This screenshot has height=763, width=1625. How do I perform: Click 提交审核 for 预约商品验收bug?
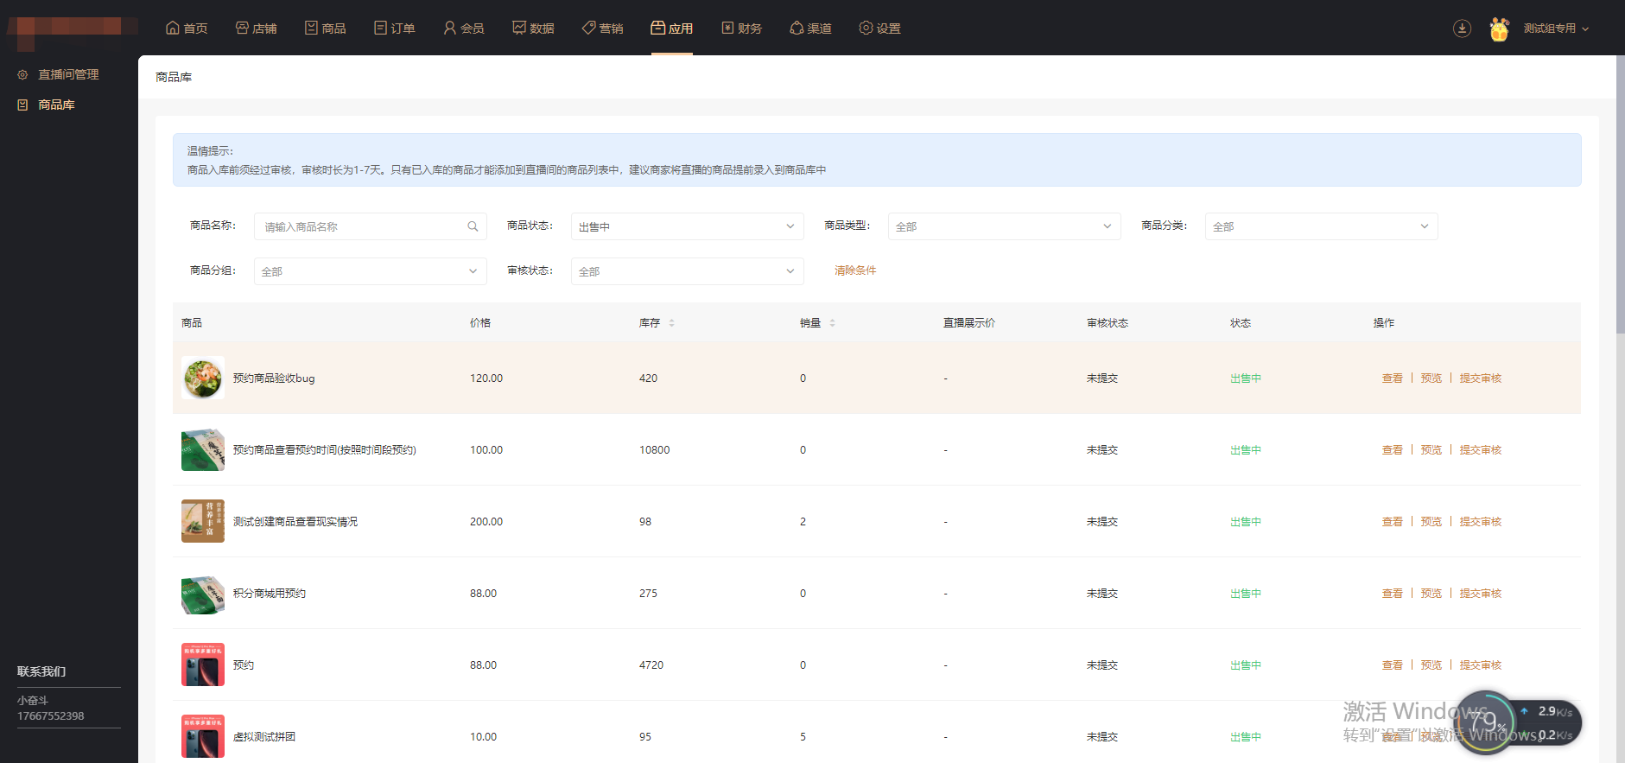[x=1480, y=378]
